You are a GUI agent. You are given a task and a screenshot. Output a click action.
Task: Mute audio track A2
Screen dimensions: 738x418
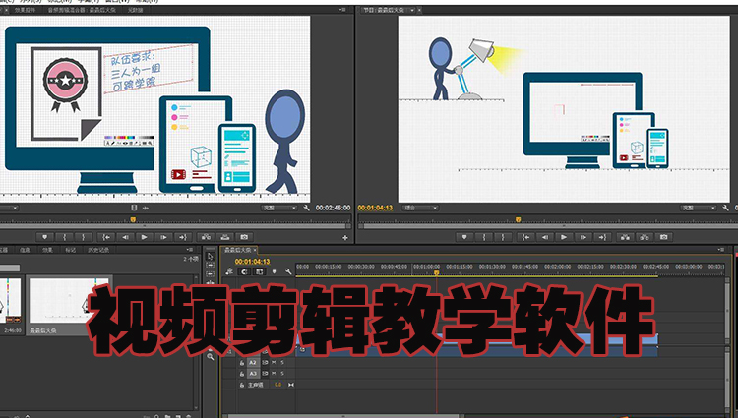point(275,363)
